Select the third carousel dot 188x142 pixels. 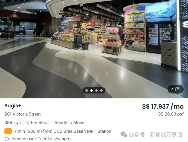96,90
